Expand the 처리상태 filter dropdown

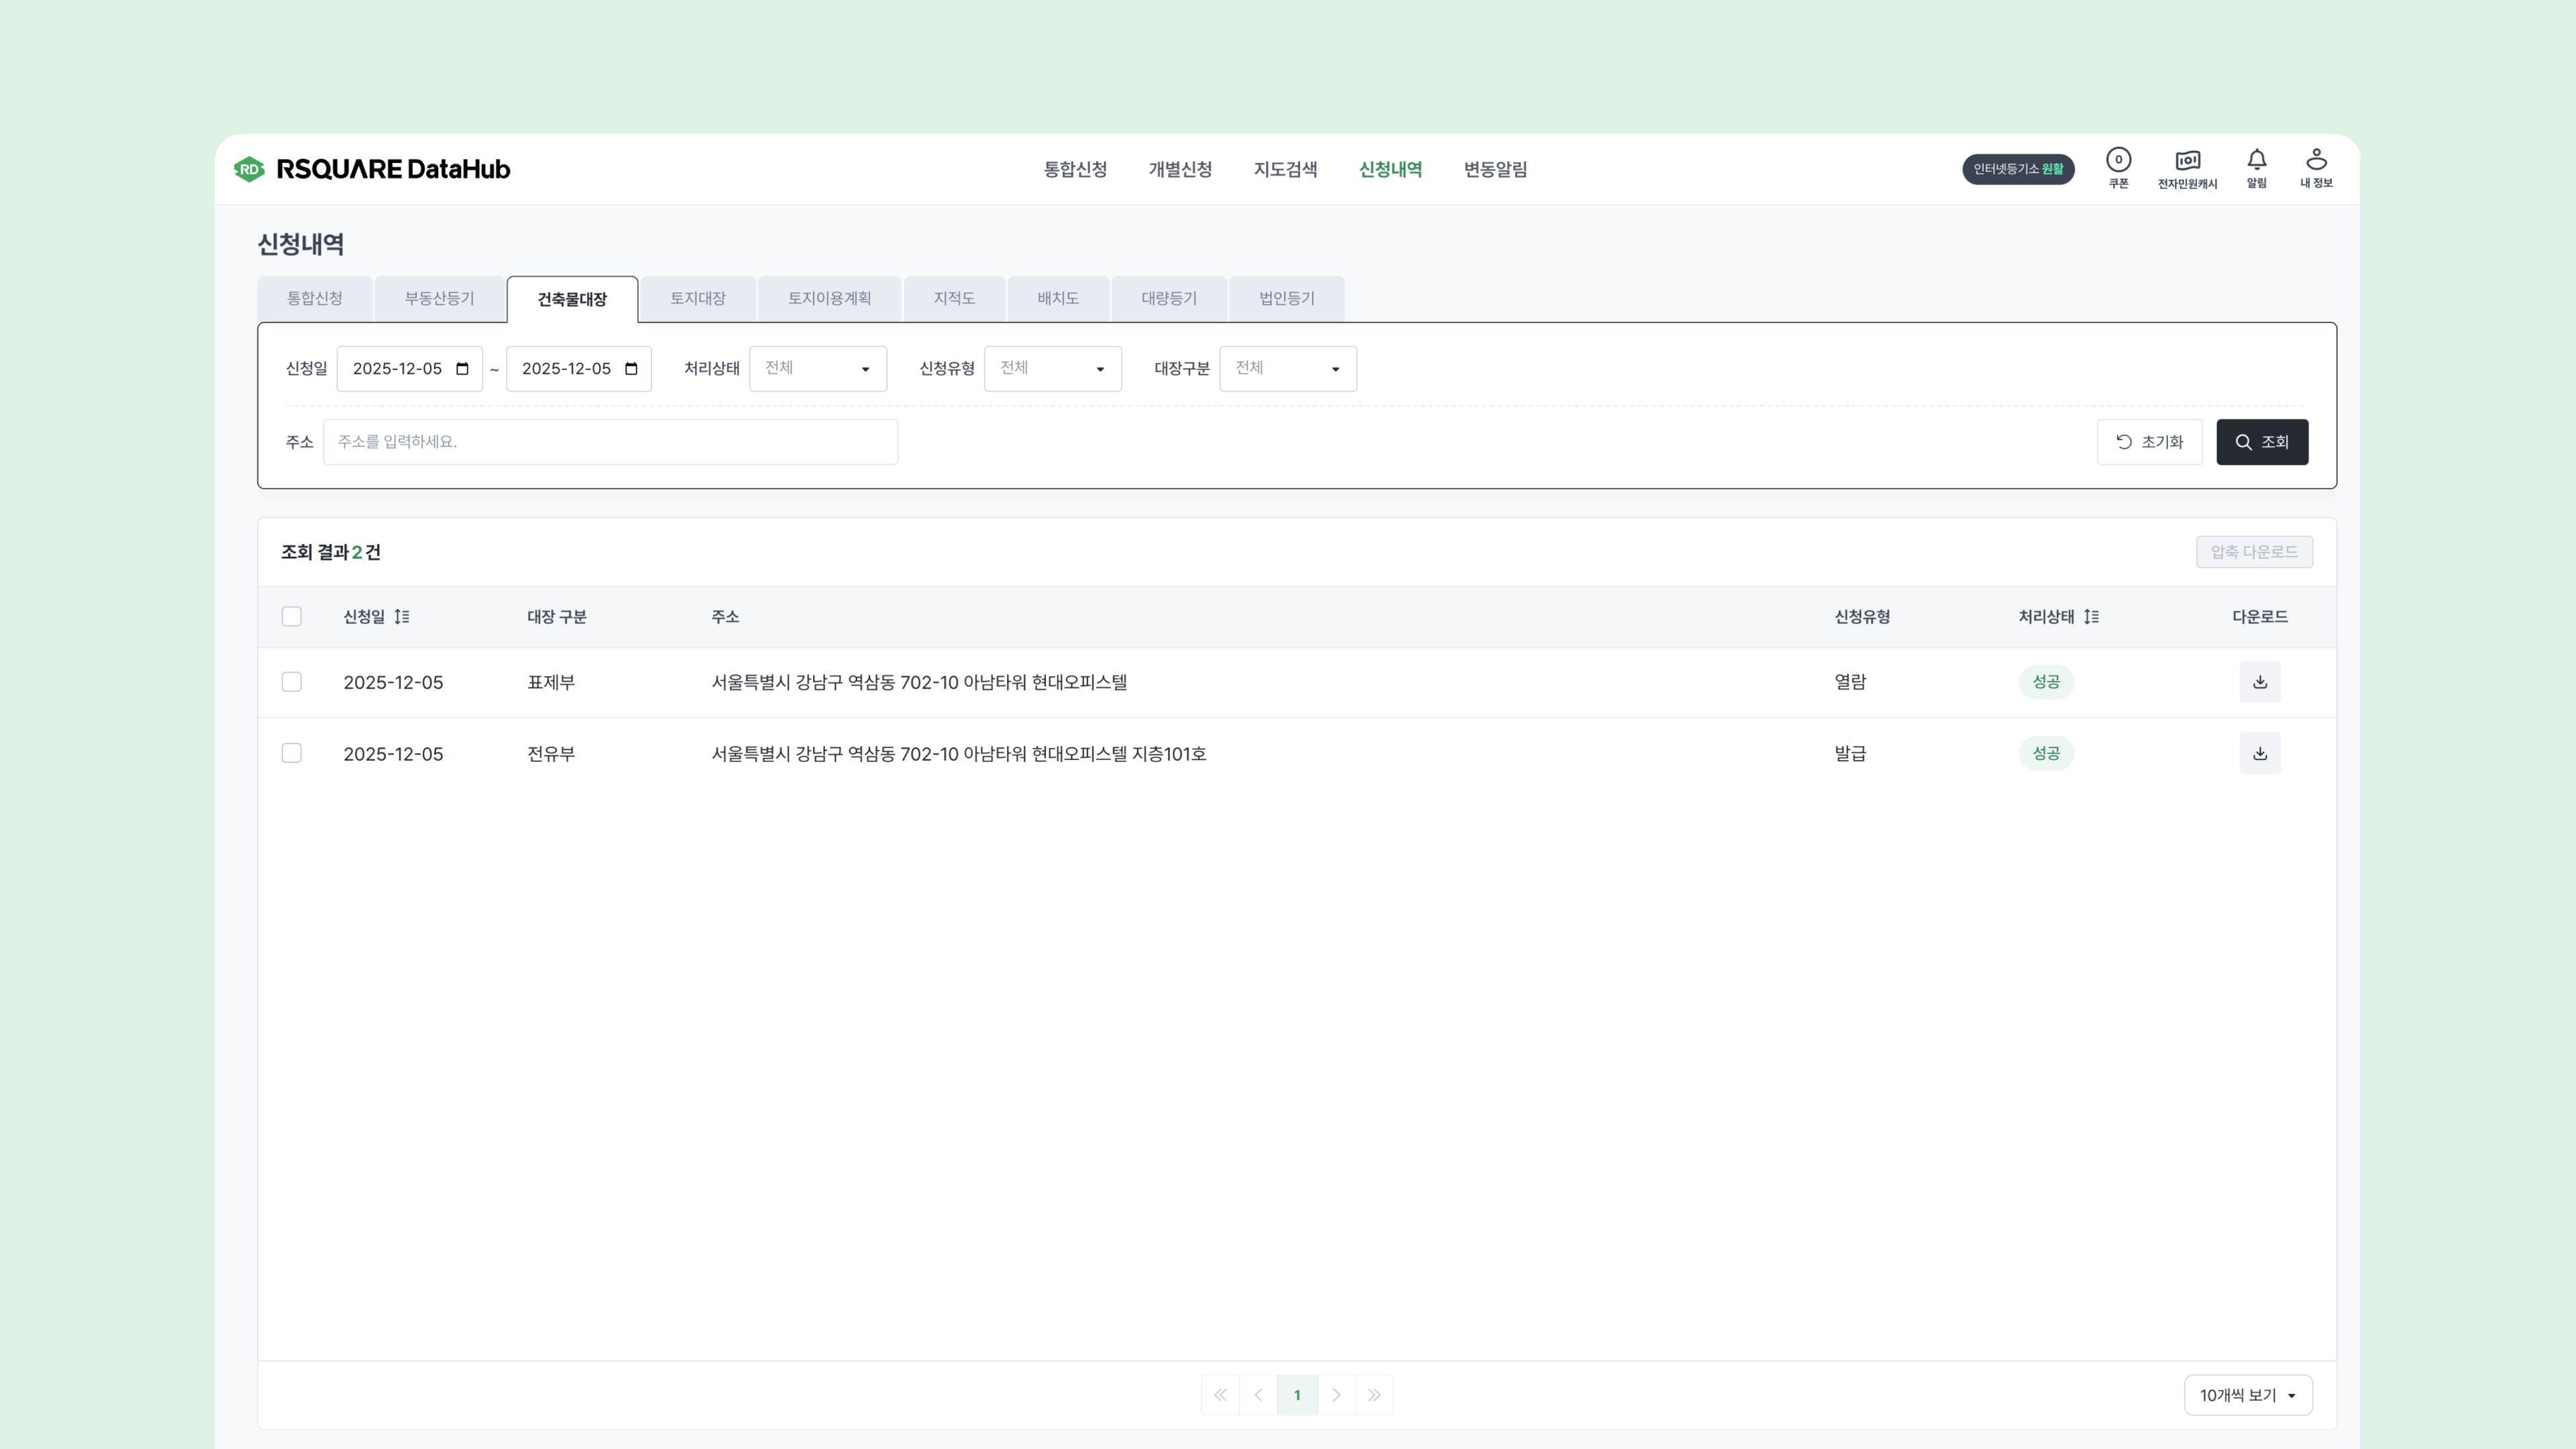[817, 368]
